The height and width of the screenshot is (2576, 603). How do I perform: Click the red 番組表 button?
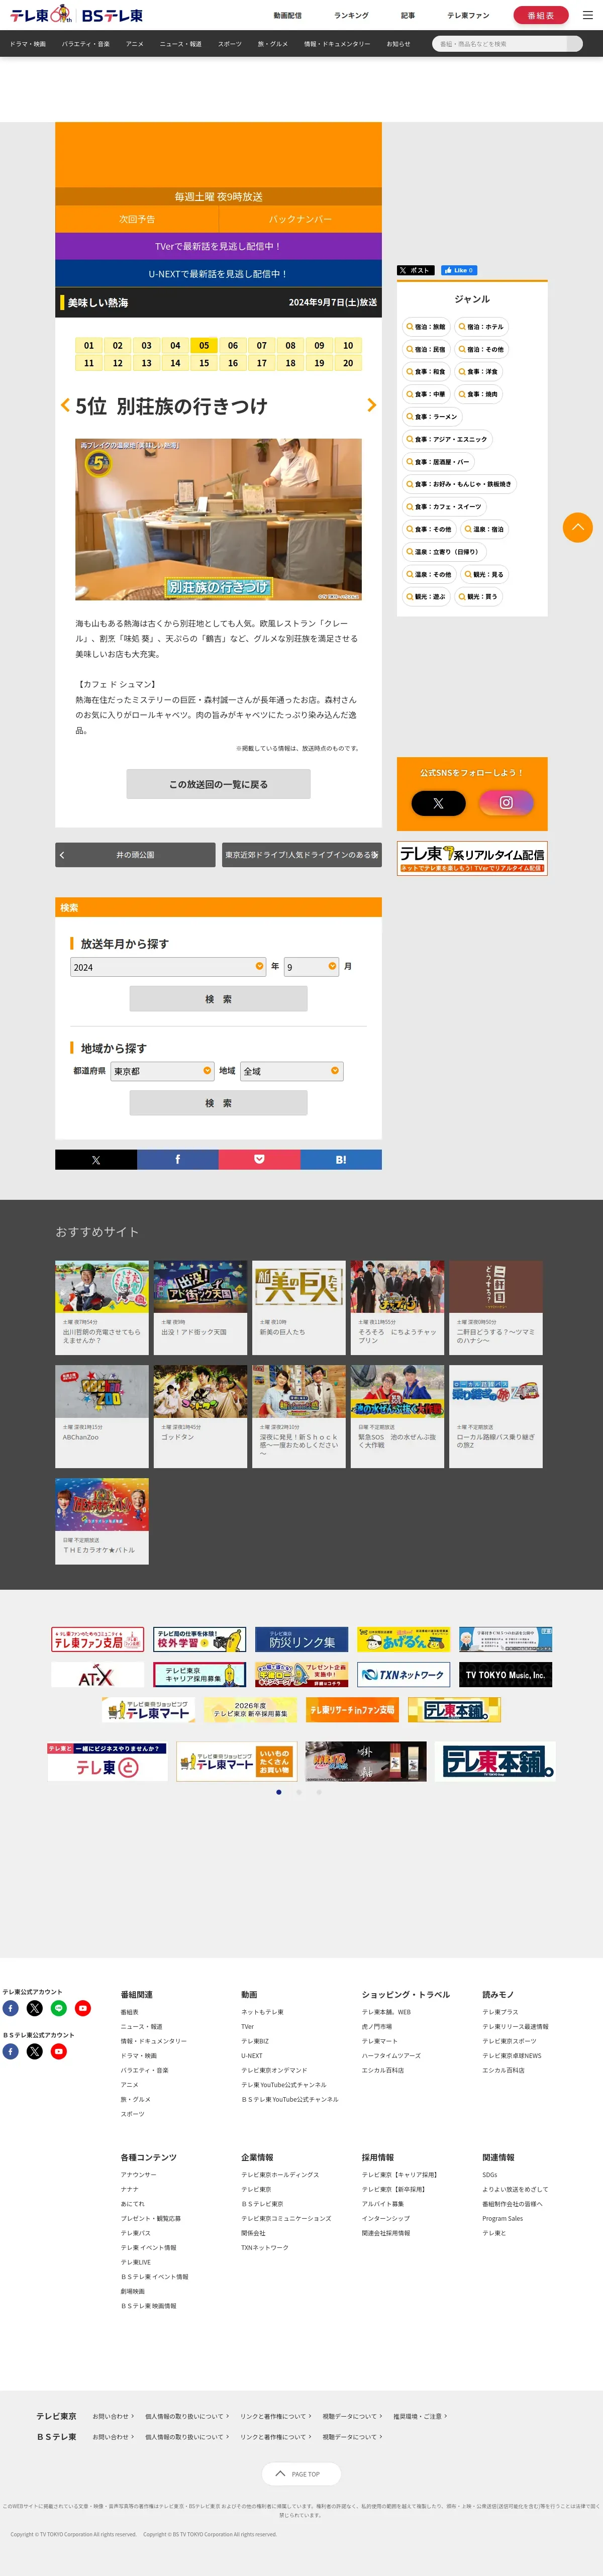[541, 15]
